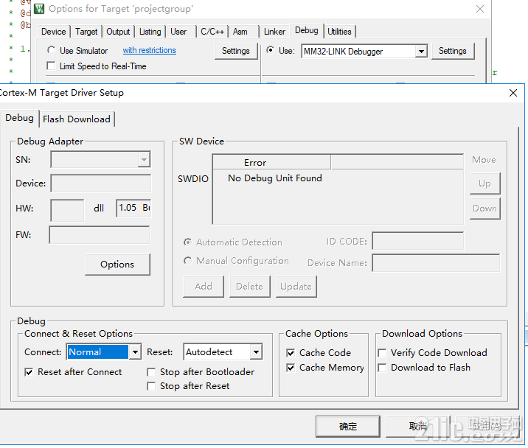Screen dimensions: 528x448
Task: Open the Device tab in Options
Action: (x=54, y=32)
